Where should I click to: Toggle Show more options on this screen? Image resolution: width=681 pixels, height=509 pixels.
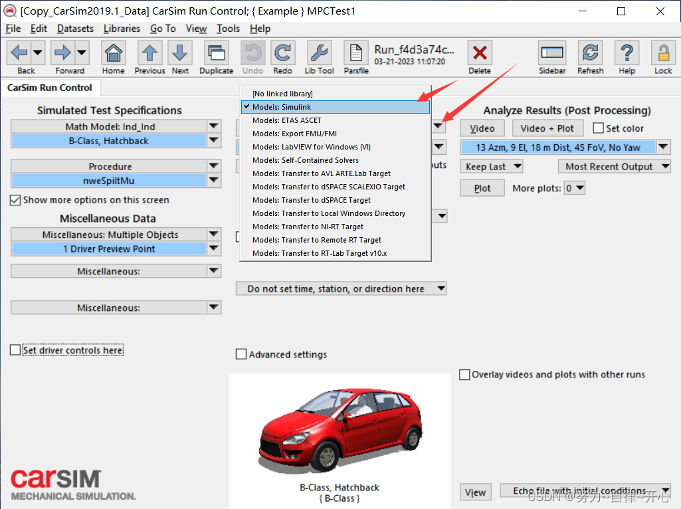(x=15, y=200)
